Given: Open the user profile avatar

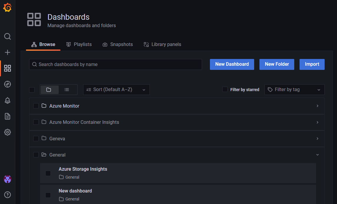Looking at the screenshot, I should pyautogui.click(x=8, y=179).
